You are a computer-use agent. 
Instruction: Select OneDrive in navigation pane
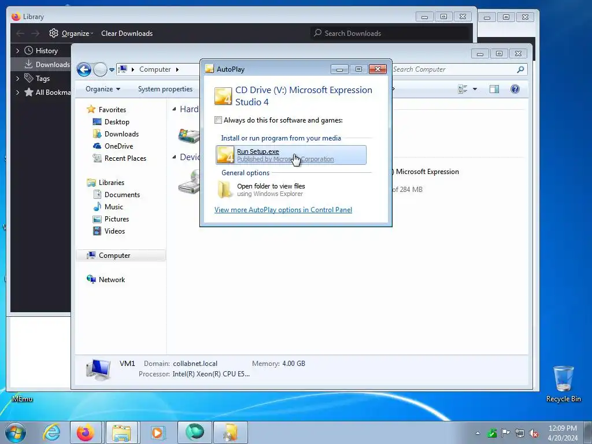coord(119,146)
